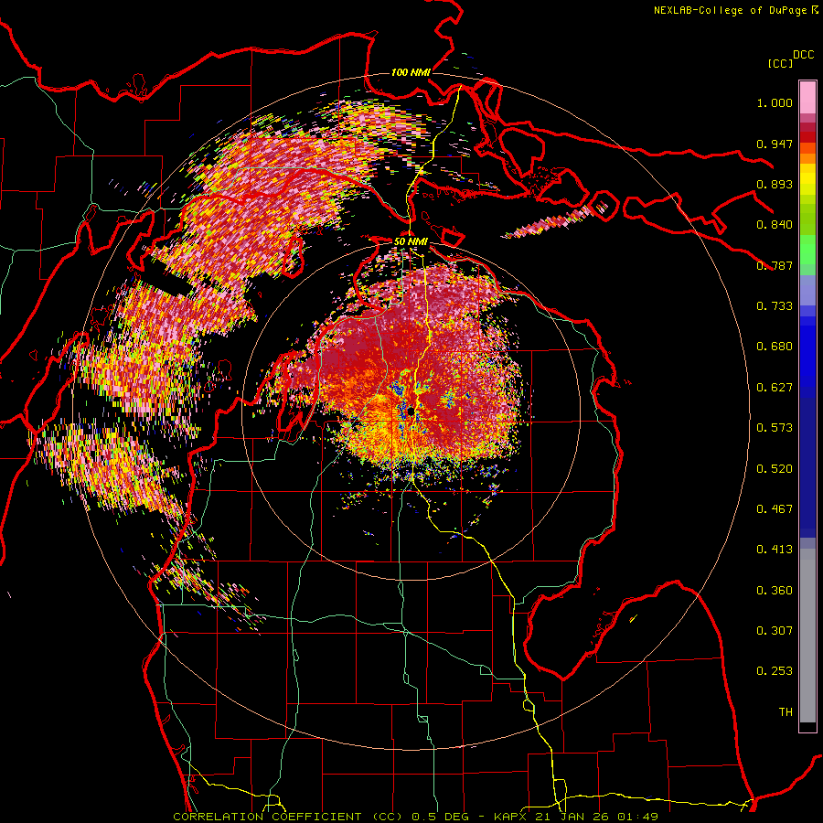Click the 0.520 legend value

click(775, 469)
